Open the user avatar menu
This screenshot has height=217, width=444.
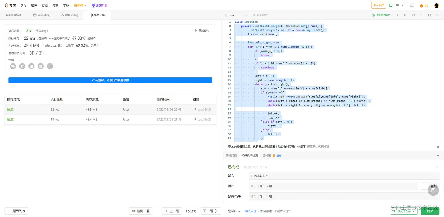(x=437, y=5)
